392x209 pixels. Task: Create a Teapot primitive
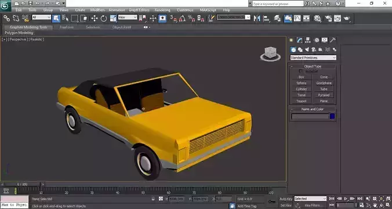click(x=302, y=101)
